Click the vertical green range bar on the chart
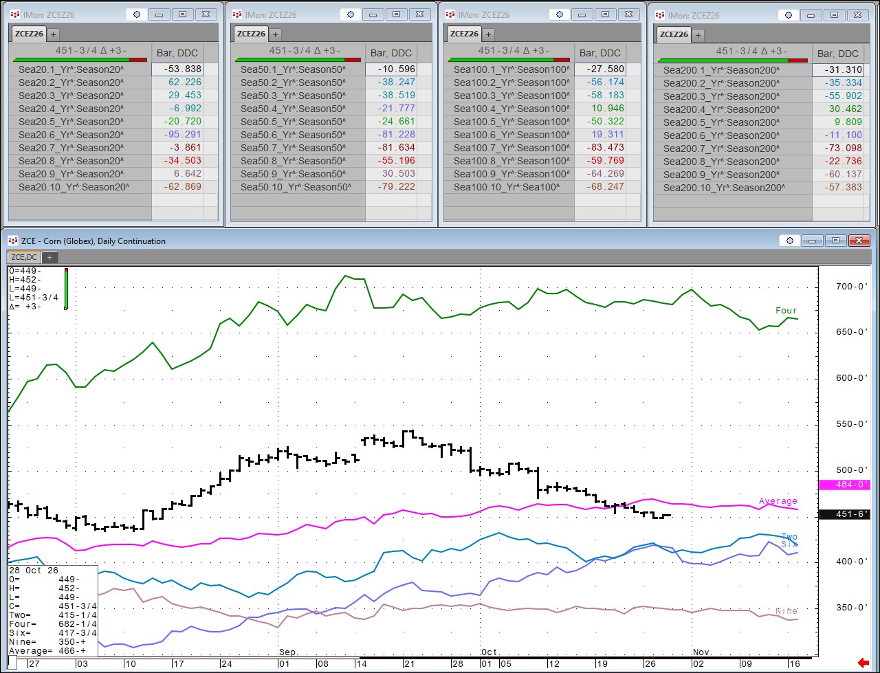Image resolution: width=880 pixels, height=673 pixels. point(66,289)
